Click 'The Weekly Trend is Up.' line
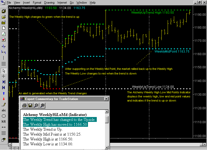The width and height of the screenshot is (207, 150). tap(43, 129)
